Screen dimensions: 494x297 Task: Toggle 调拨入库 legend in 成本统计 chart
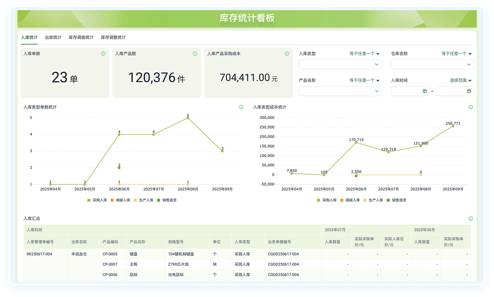point(350,200)
